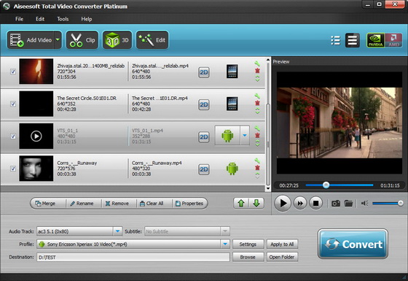Switch to detailed list view

point(353,40)
